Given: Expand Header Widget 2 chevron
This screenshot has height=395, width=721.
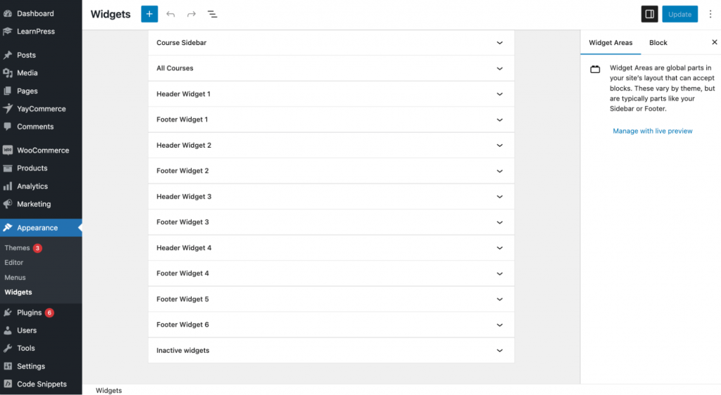Looking at the screenshot, I should tap(499, 145).
